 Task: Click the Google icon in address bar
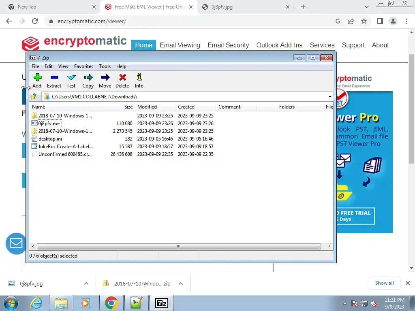[x=338, y=21]
